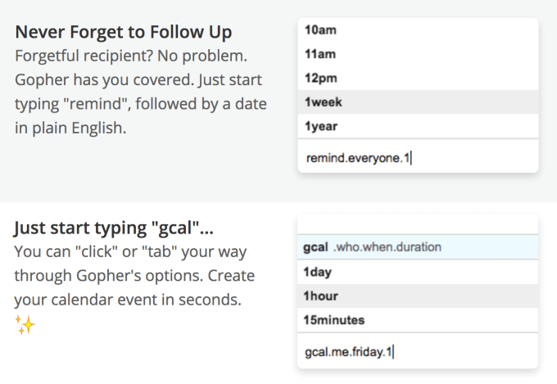Select the bold gcal command keyword
This screenshot has height=384, width=557.
(315, 246)
